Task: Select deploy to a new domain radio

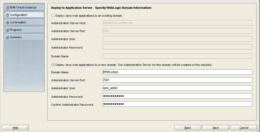Action: click(x=53, y=65)
